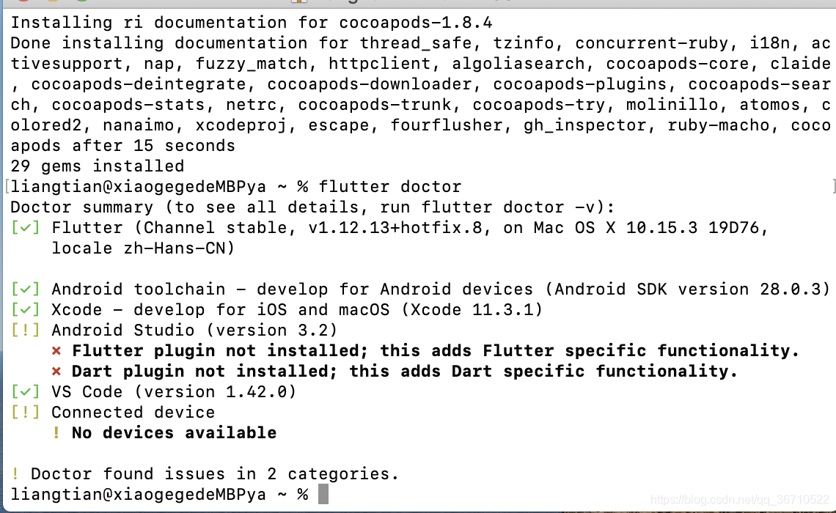Click the red X before Dart plugin not installed
The width and height of the screenshot is (836, 513).
point(56,372)
